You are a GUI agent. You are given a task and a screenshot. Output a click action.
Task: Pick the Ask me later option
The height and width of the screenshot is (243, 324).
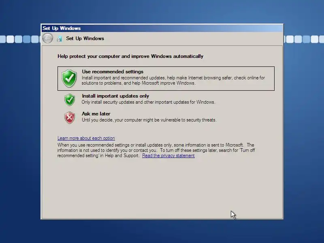point(96,114)
